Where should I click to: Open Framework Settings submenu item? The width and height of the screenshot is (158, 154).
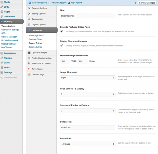[10, 30]
